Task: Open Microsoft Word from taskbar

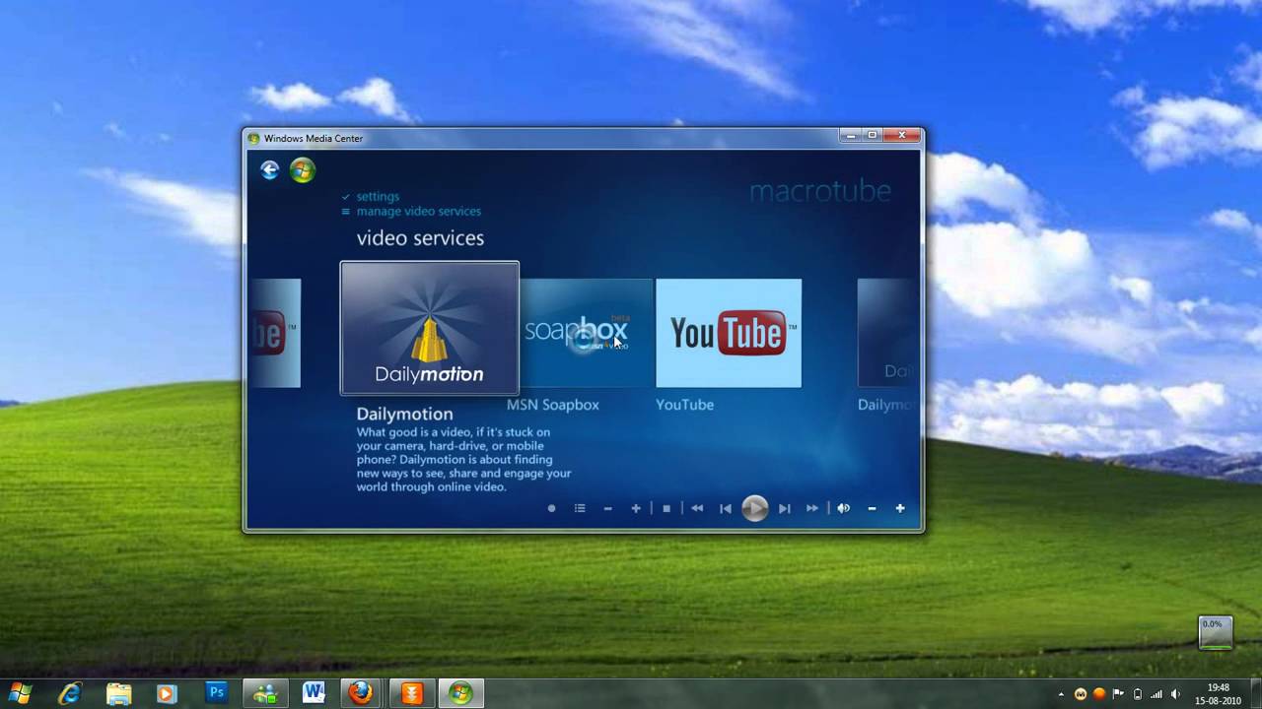Action: tap(315, 693)
